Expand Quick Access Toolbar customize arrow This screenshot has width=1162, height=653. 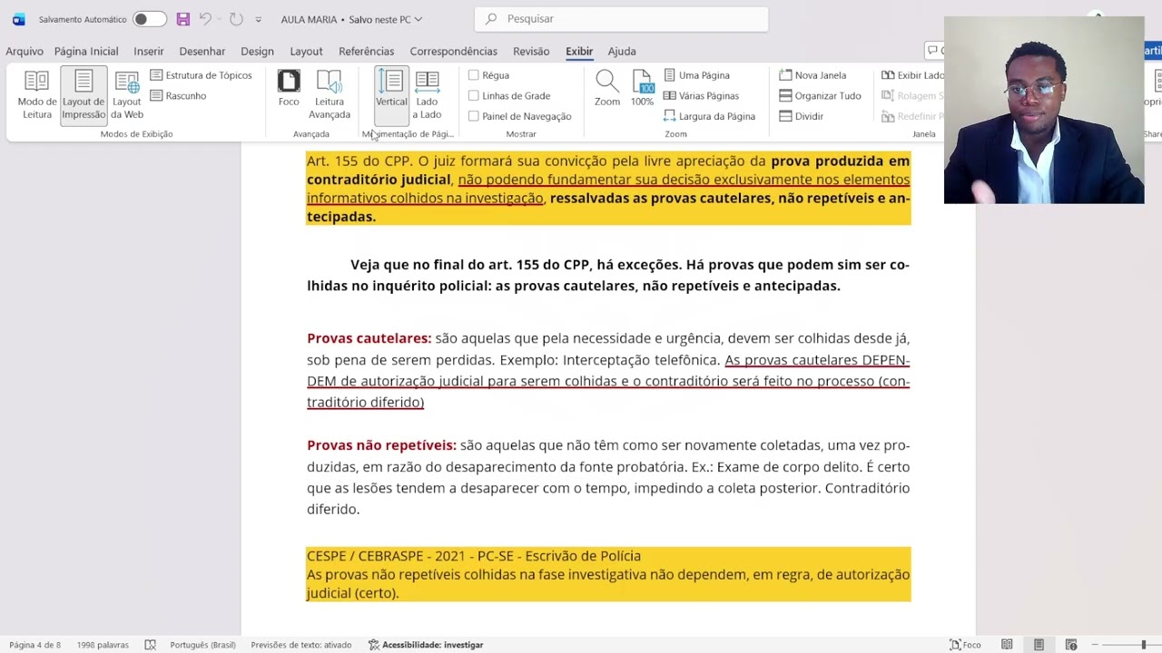[x=258, y=20]
